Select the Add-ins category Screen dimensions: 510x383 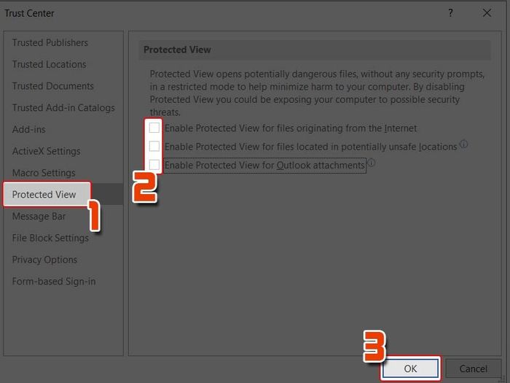(28, 129)
